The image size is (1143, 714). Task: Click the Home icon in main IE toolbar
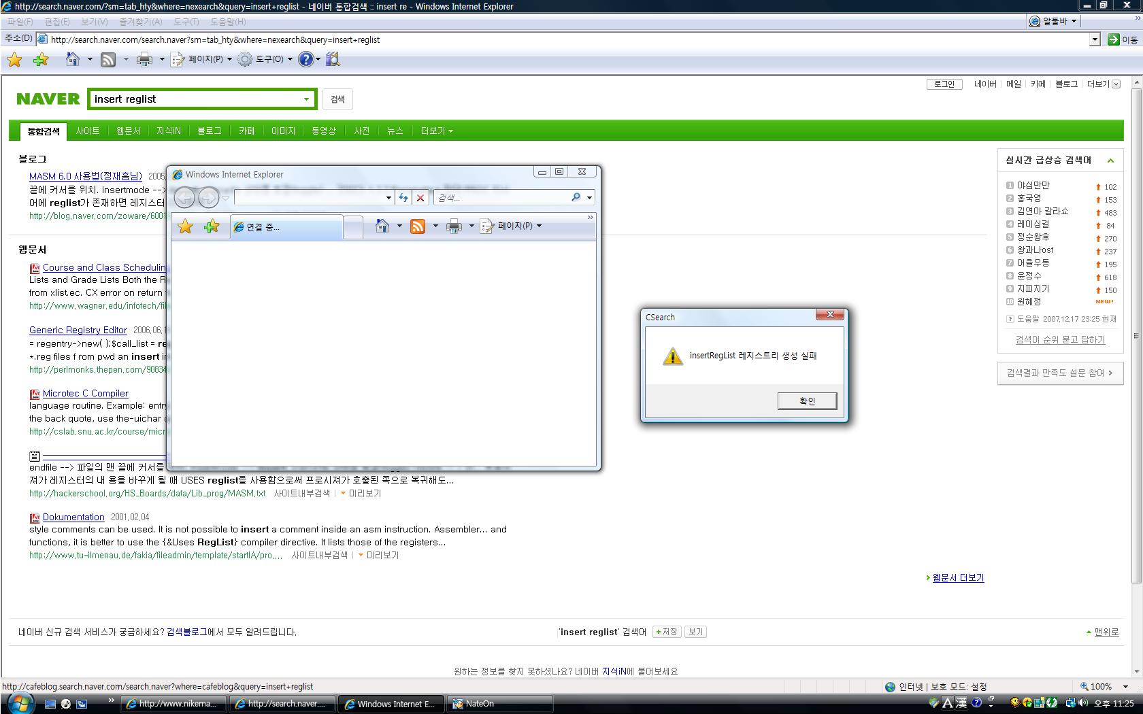pyautogui.click(x=72, y=60)
